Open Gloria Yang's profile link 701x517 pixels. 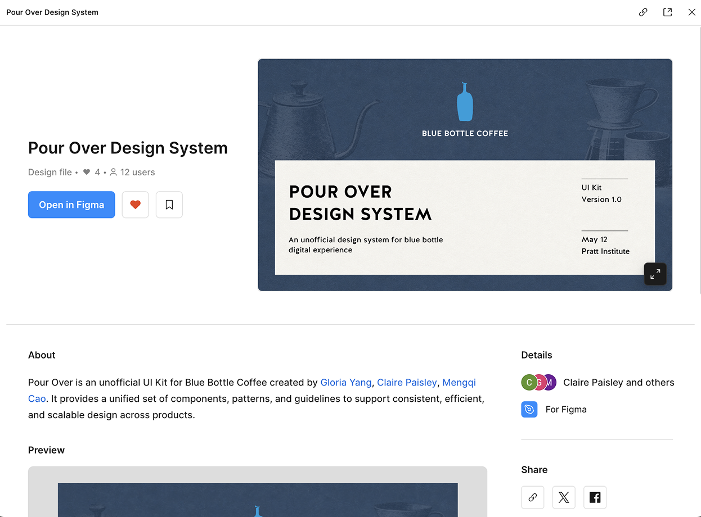pyautogui.click(x=346, y=382)
